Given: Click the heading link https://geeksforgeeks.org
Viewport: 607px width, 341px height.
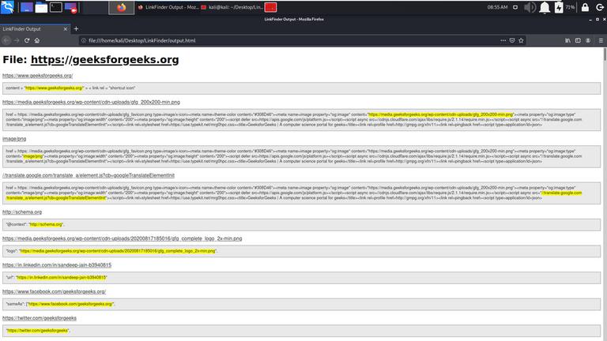Looking at the screenshot, I should click(x=104, y=59).
